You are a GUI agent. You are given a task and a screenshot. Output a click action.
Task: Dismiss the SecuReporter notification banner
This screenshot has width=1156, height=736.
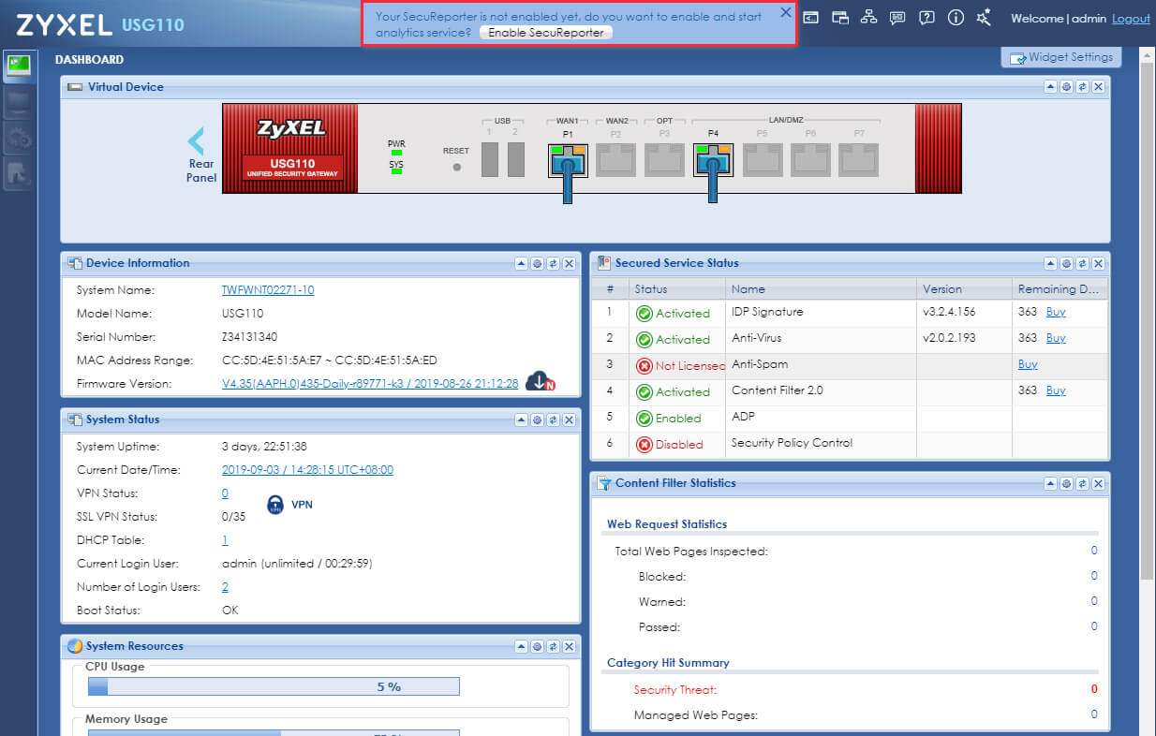pyautogui.click(x=785, y=12)
